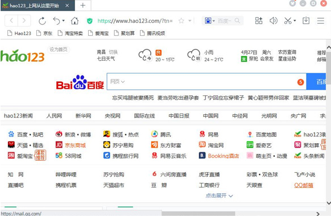Click the undo close-tab arrow icon

(x=57, y=20)
